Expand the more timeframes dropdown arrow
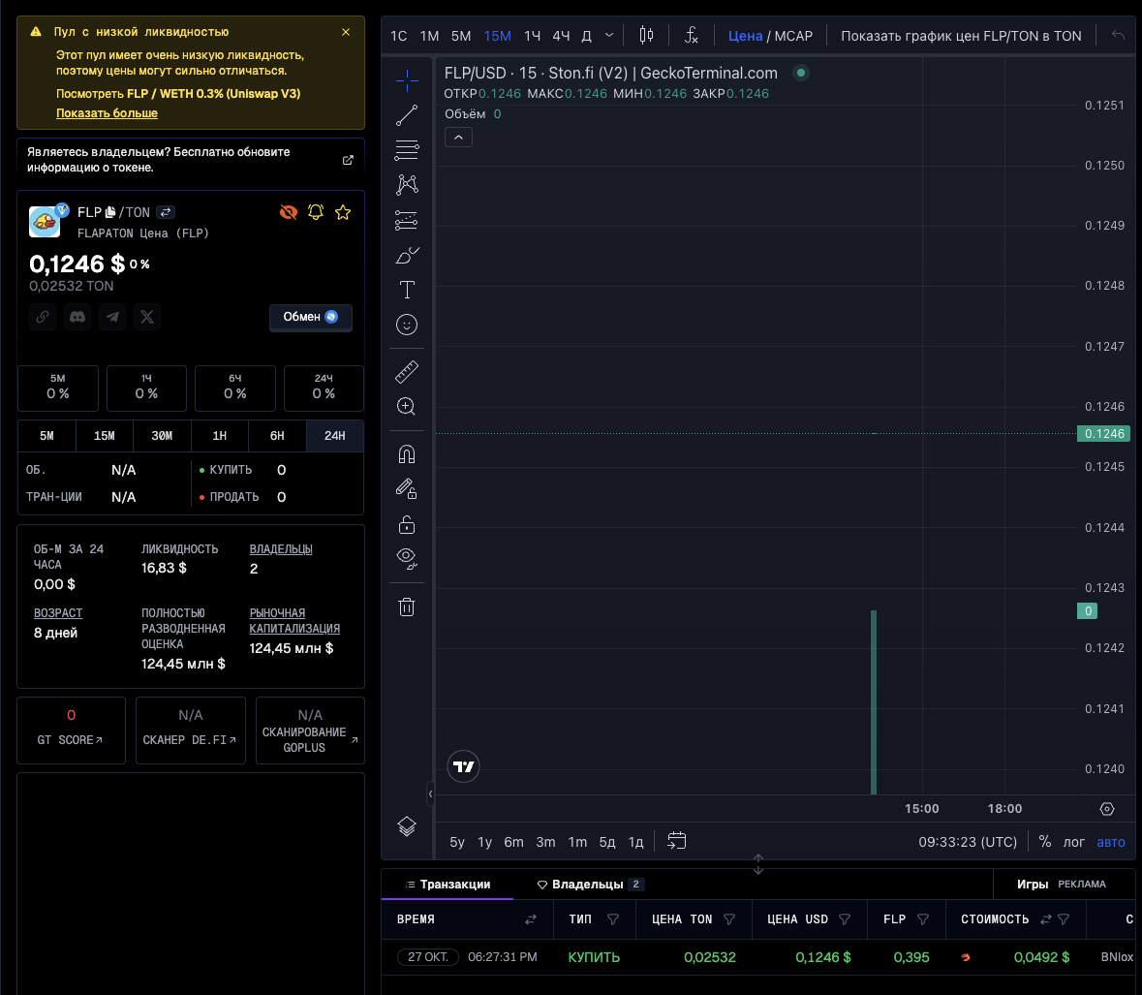 tap(609, 35)
